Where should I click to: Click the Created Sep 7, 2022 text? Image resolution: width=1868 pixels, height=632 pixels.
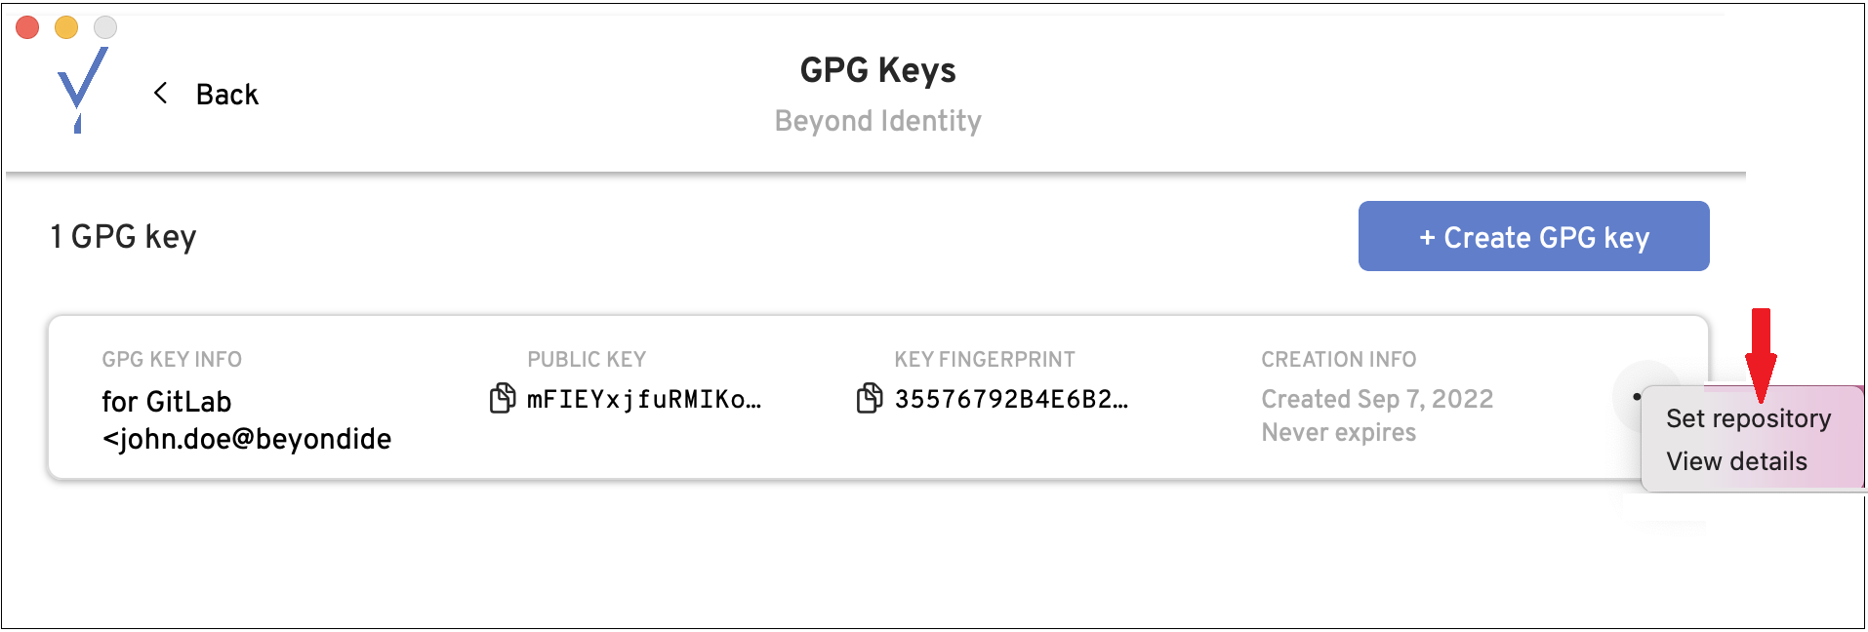coord(1376,399)
